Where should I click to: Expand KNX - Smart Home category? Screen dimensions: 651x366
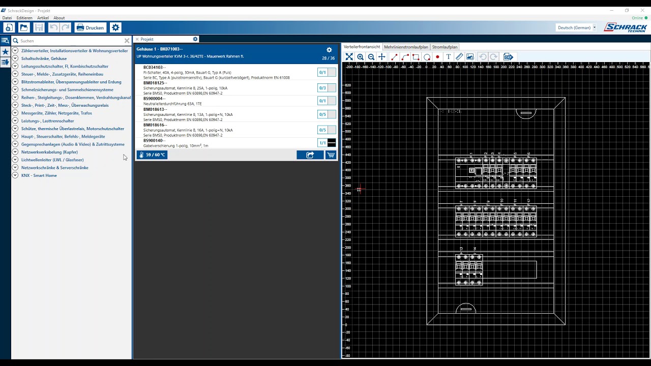click(15, 175)
